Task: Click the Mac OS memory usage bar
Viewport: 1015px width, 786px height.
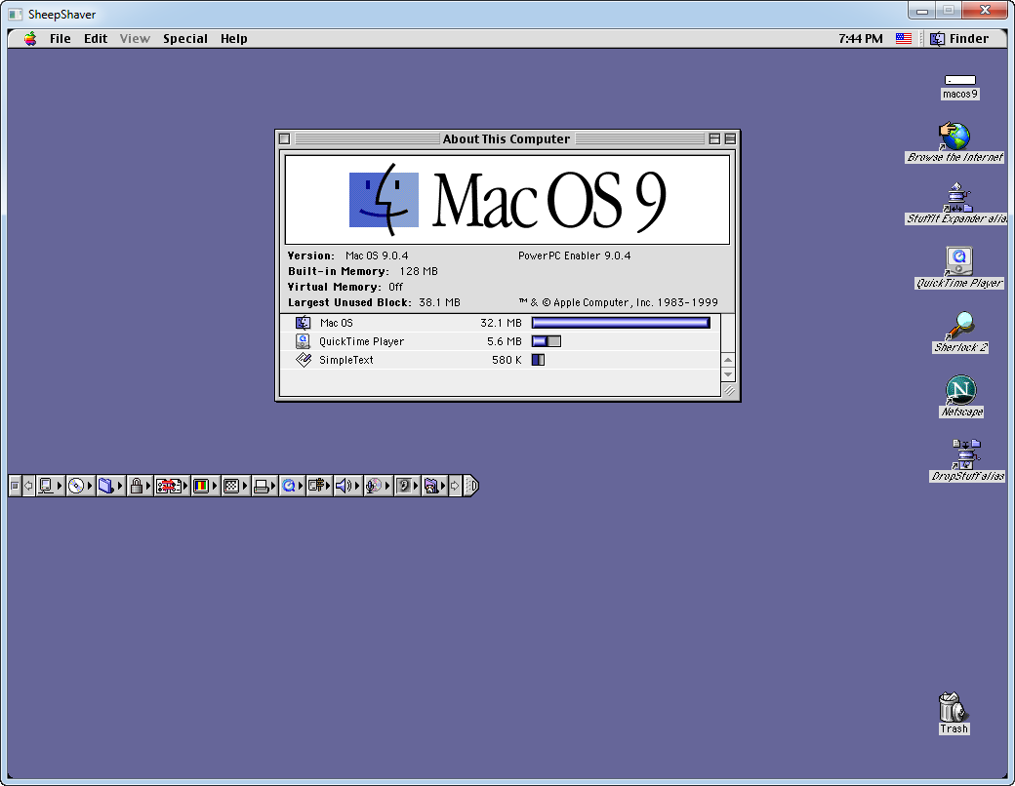Action: [620, 323]
